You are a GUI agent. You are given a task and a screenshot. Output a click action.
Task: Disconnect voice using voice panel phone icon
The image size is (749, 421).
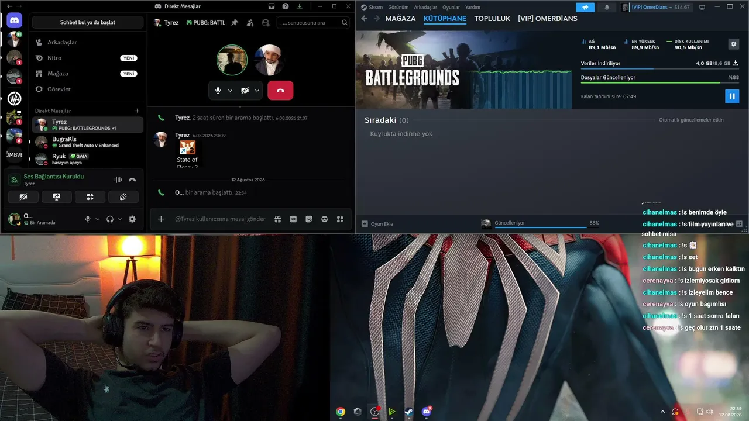point(132,180)
